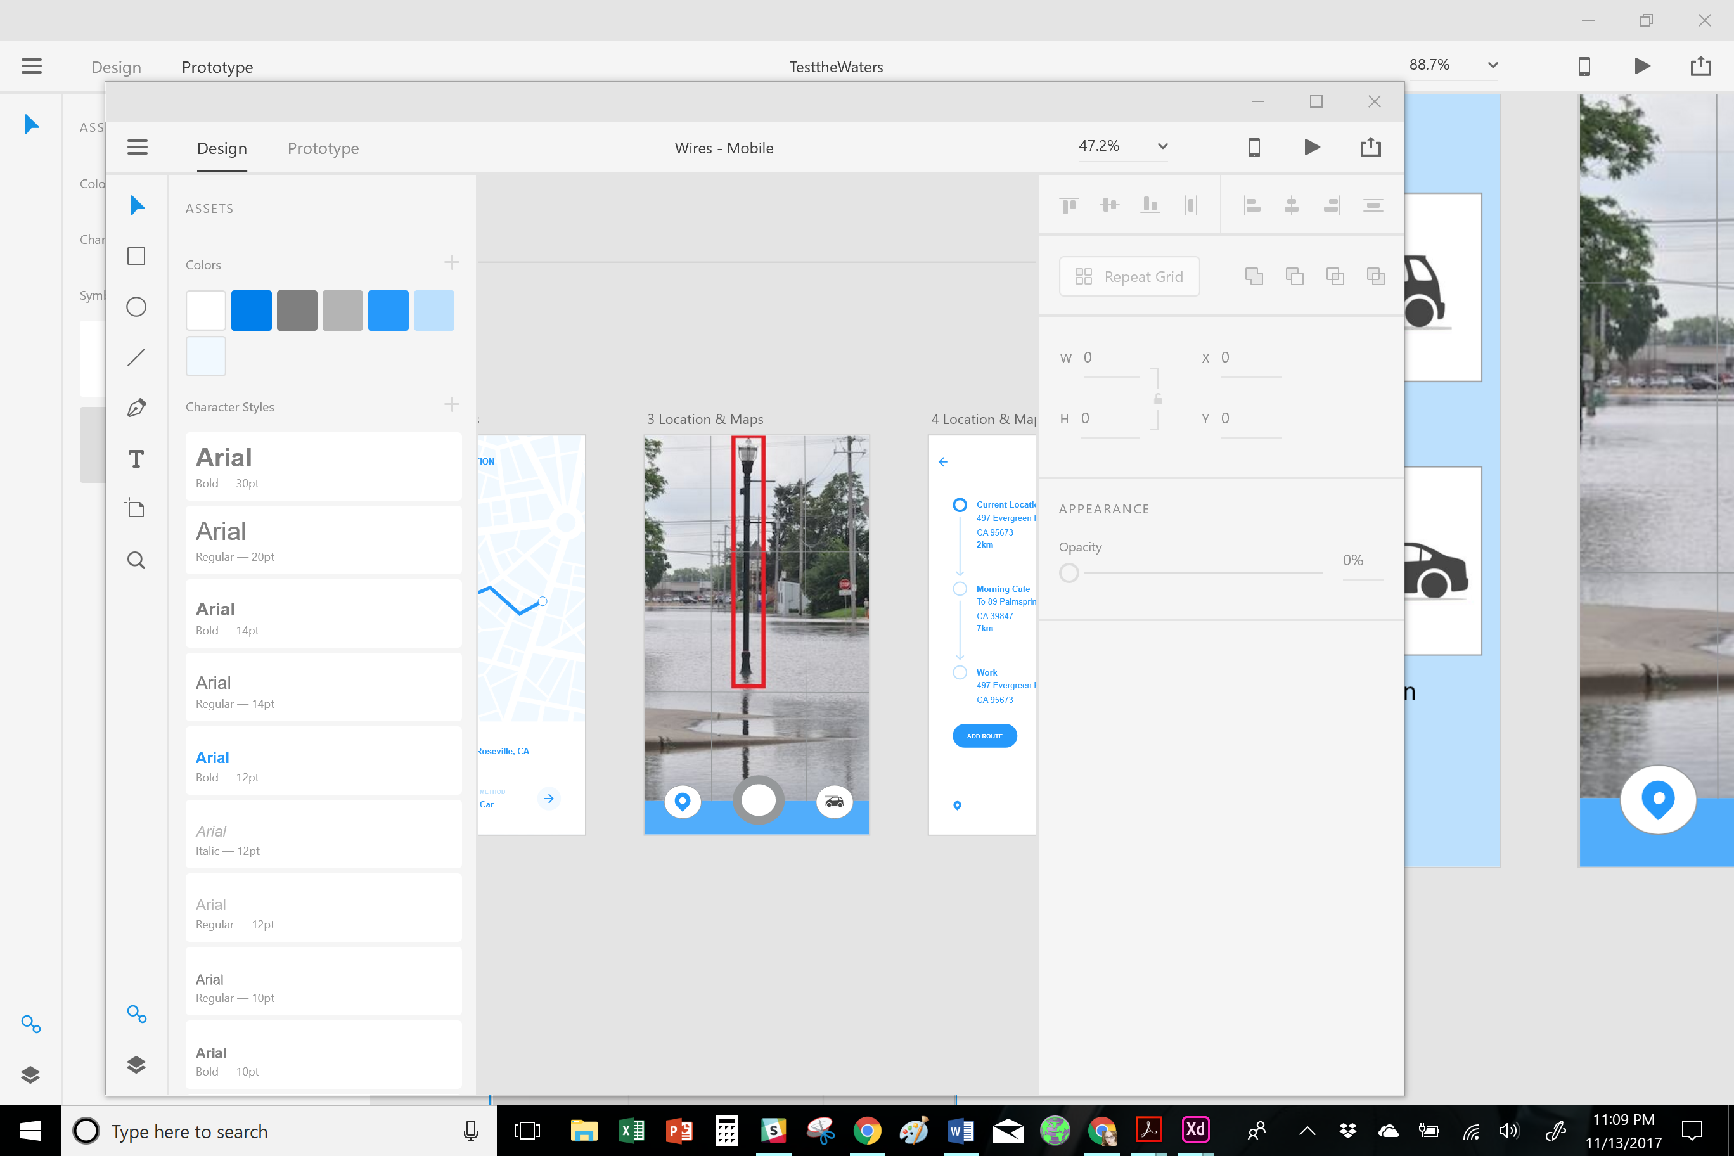
Task: Toggle the aspect ratio lock
Action: pos(1158,399)
